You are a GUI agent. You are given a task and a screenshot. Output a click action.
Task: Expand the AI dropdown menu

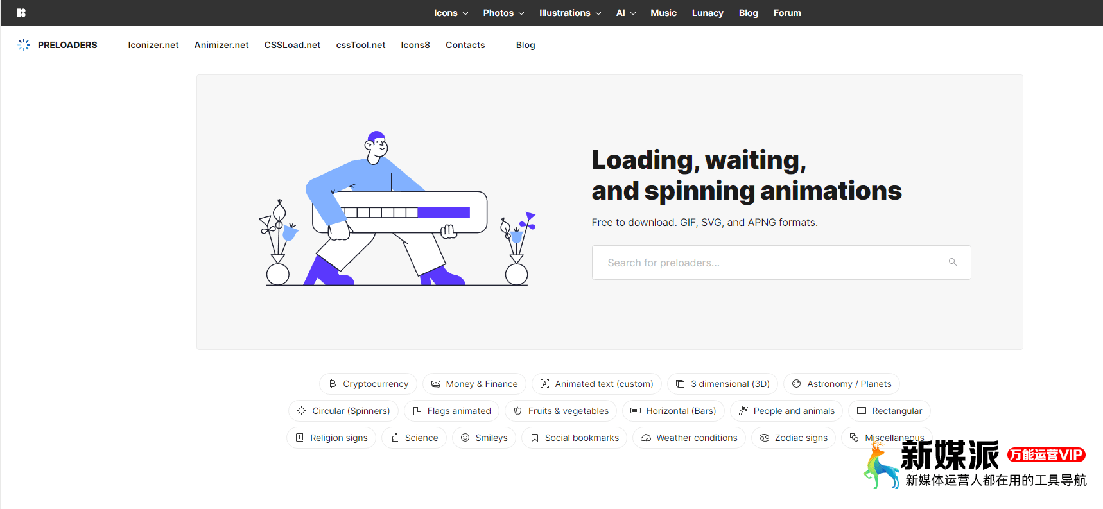click(x=626, y=13)
